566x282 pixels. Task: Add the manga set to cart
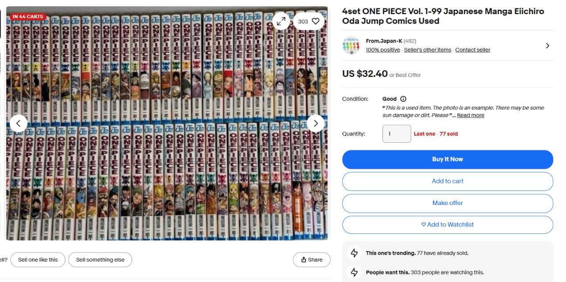click(447, 181)
